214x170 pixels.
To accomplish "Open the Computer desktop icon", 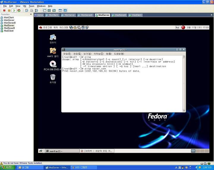I will [x=53, y=39].
